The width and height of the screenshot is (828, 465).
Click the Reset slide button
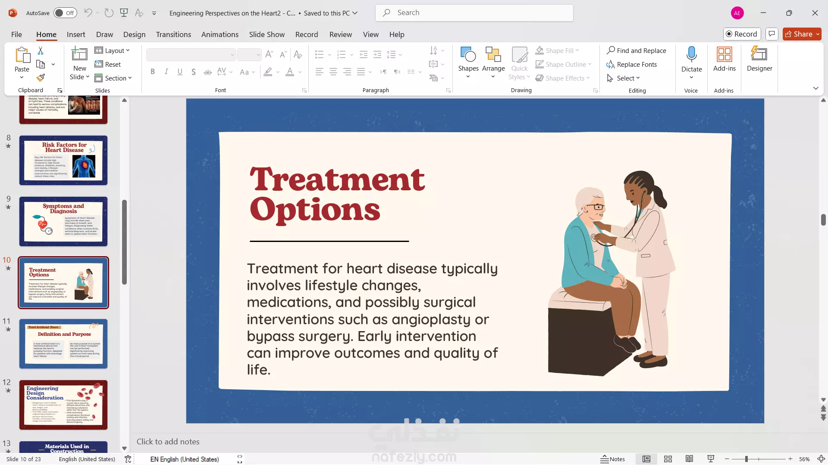click(108, 64)
